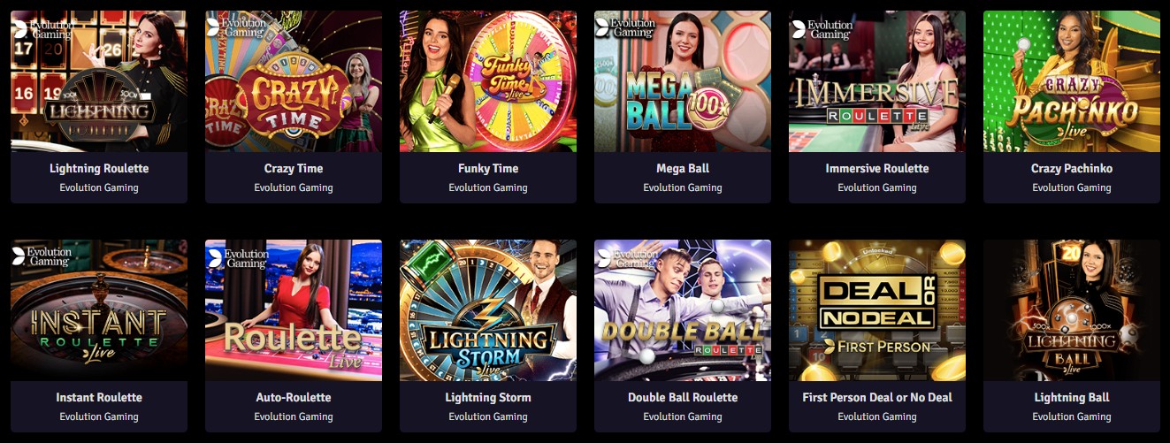Open the Auto-Roulette game thumbnail
1170x443 pixels.
[x=294, y=310]
